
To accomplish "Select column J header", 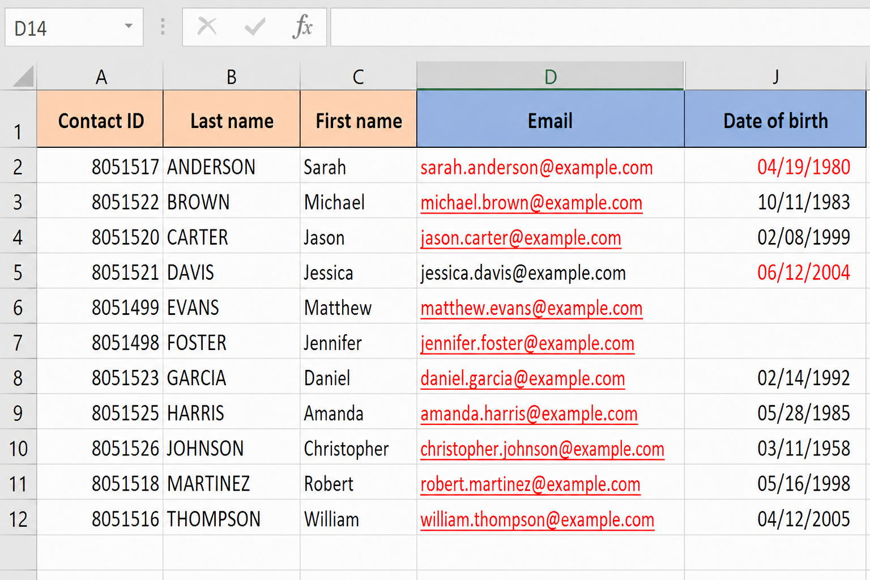I will 775,76.
